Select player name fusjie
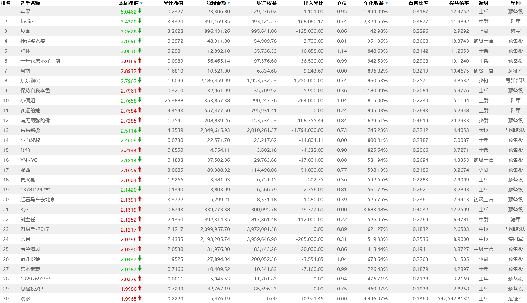The width and height of the screenshot is (527, 303). 26,21
